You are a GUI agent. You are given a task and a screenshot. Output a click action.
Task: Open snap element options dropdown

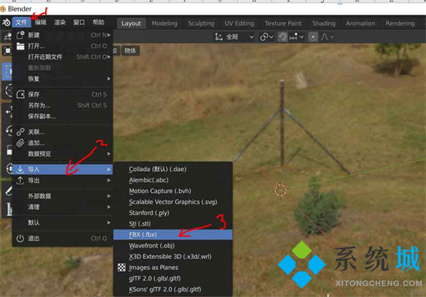pyautogui.click(x=296, y=37)
